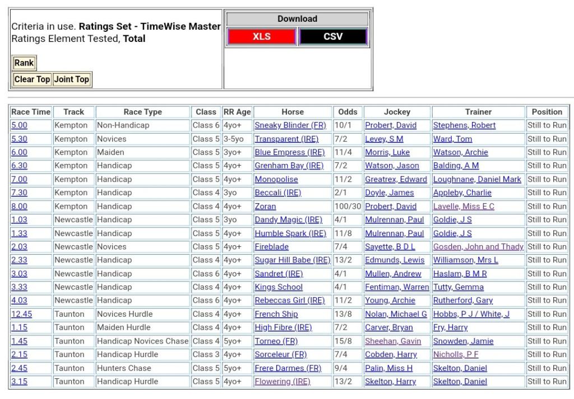Select the Joint Top filter

point(71,79)
